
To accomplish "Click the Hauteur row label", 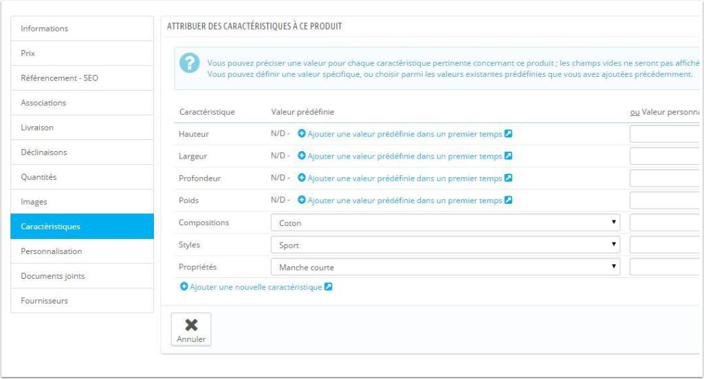I will pos(193,134).
